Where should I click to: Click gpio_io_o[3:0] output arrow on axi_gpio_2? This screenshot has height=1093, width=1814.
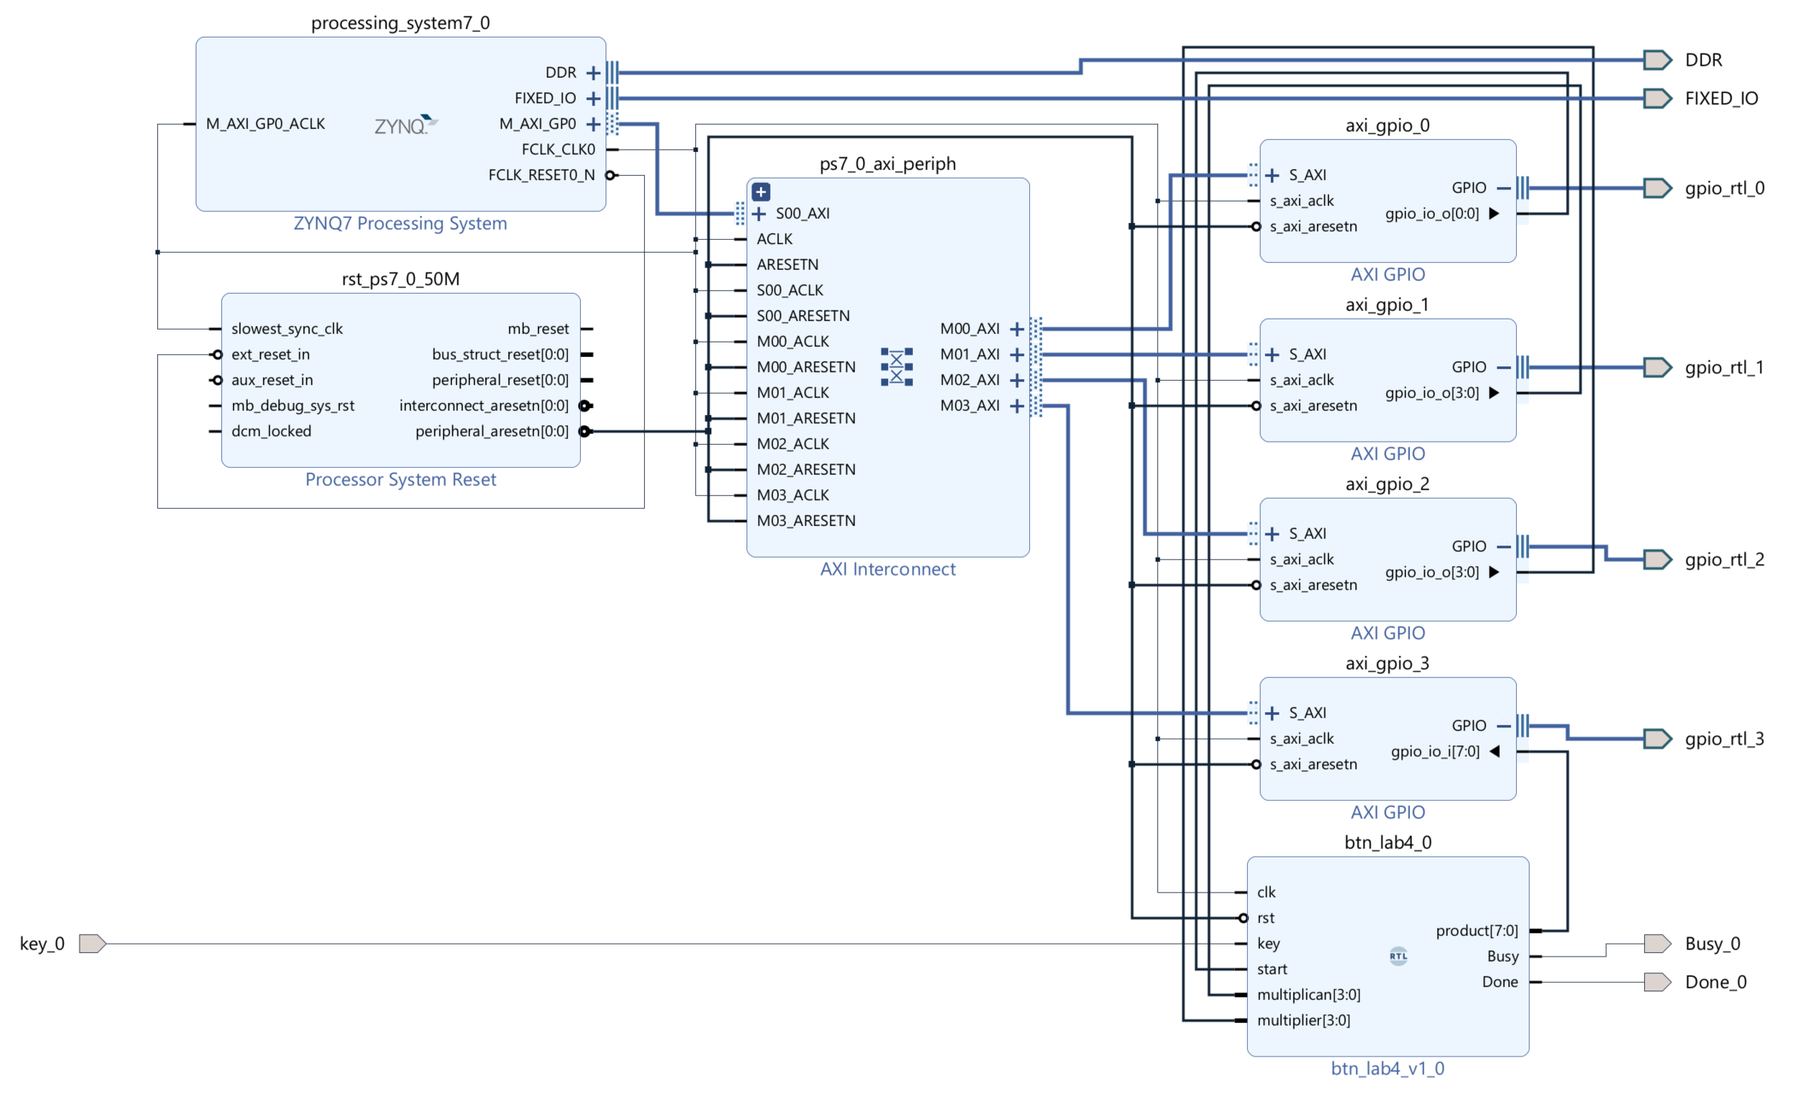point(1494,572)
